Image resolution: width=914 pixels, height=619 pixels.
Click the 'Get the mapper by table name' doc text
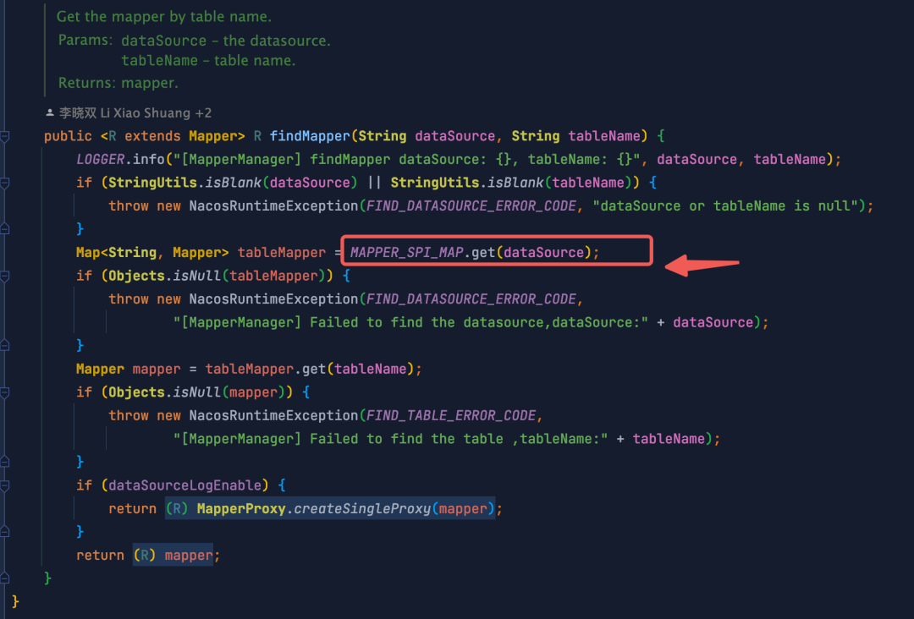pyautogui.click(x=164, y=17)
